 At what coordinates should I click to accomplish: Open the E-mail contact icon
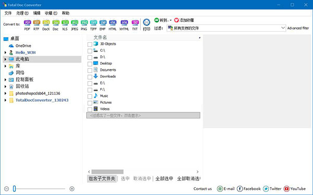coord(220,189)
